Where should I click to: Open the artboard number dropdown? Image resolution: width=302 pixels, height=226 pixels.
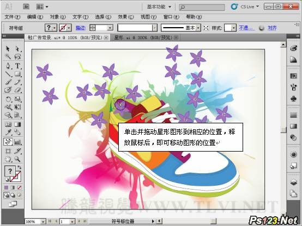coord(72,222)
